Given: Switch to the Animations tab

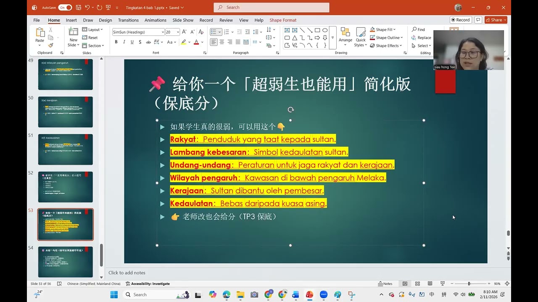Looking at the screenshot, I should point(156,20).
